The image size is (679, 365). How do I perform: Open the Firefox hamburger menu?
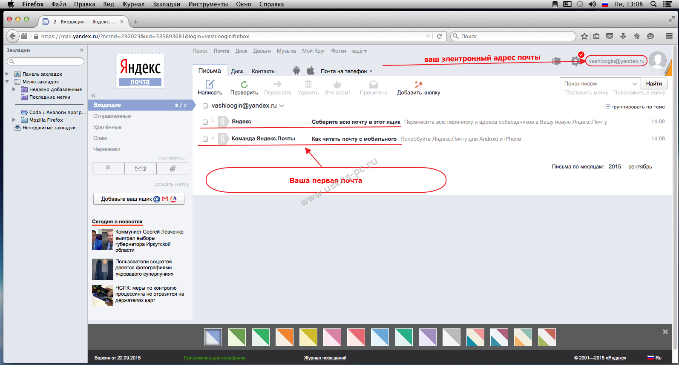[x=669, y=36]
